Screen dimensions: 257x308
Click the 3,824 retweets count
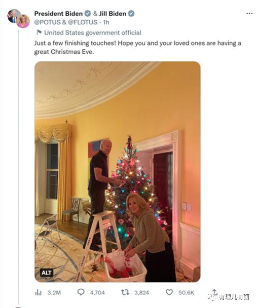141,293
